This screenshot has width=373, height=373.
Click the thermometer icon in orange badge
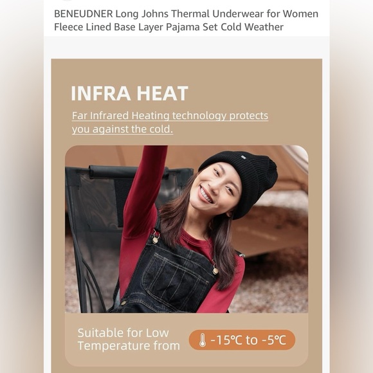[x=203, y=340]
